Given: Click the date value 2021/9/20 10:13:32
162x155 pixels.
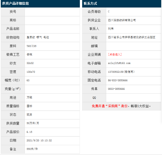Looking at the screenshot, I should click(39, 141).
